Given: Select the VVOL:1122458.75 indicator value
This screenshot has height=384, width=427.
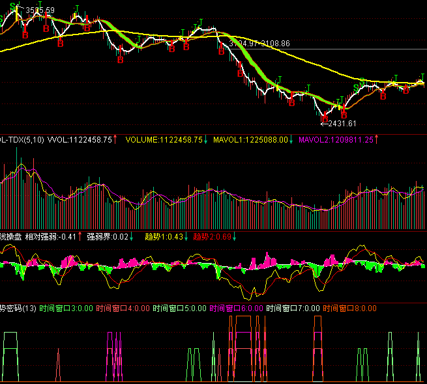Looking at the screenshot, I should pos(80,140).
